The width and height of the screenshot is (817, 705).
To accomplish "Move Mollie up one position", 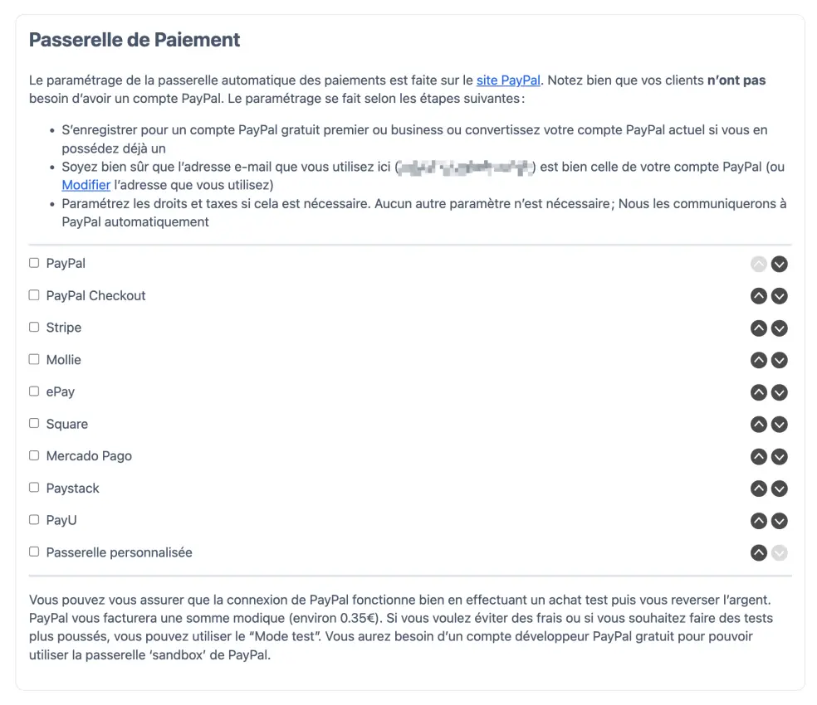I will 758,360.
